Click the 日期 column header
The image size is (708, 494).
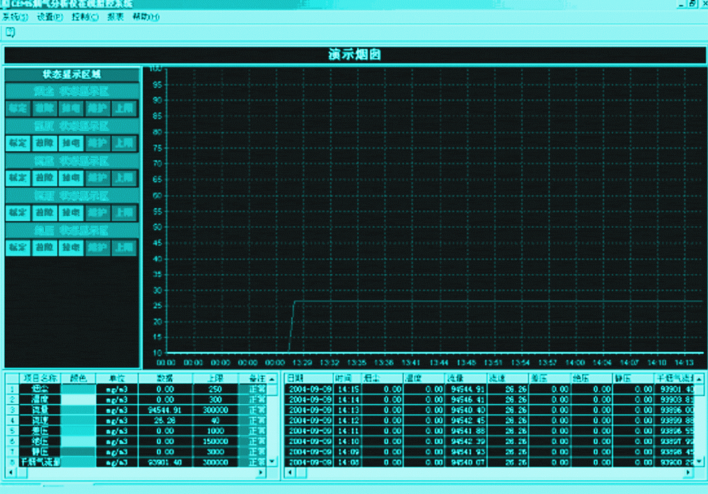pos(309,378)
